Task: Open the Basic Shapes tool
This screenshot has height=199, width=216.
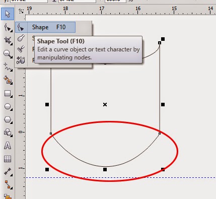Action: [x=8, y=132]
